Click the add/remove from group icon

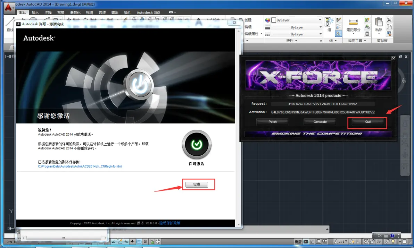click(339, 27)
